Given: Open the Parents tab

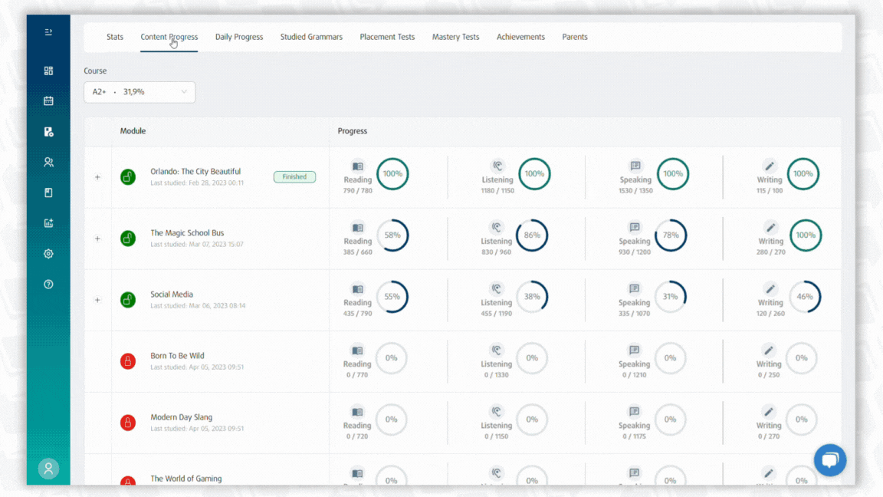Looking at the screenshot, I should 574,37.
